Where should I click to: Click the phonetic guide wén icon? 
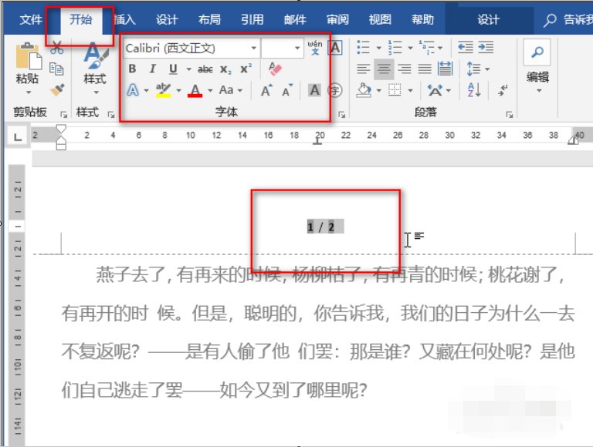[315, 48]
